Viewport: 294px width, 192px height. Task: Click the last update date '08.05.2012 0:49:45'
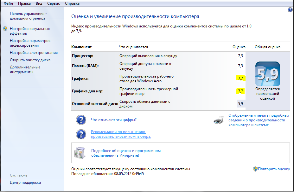point(129,174)
